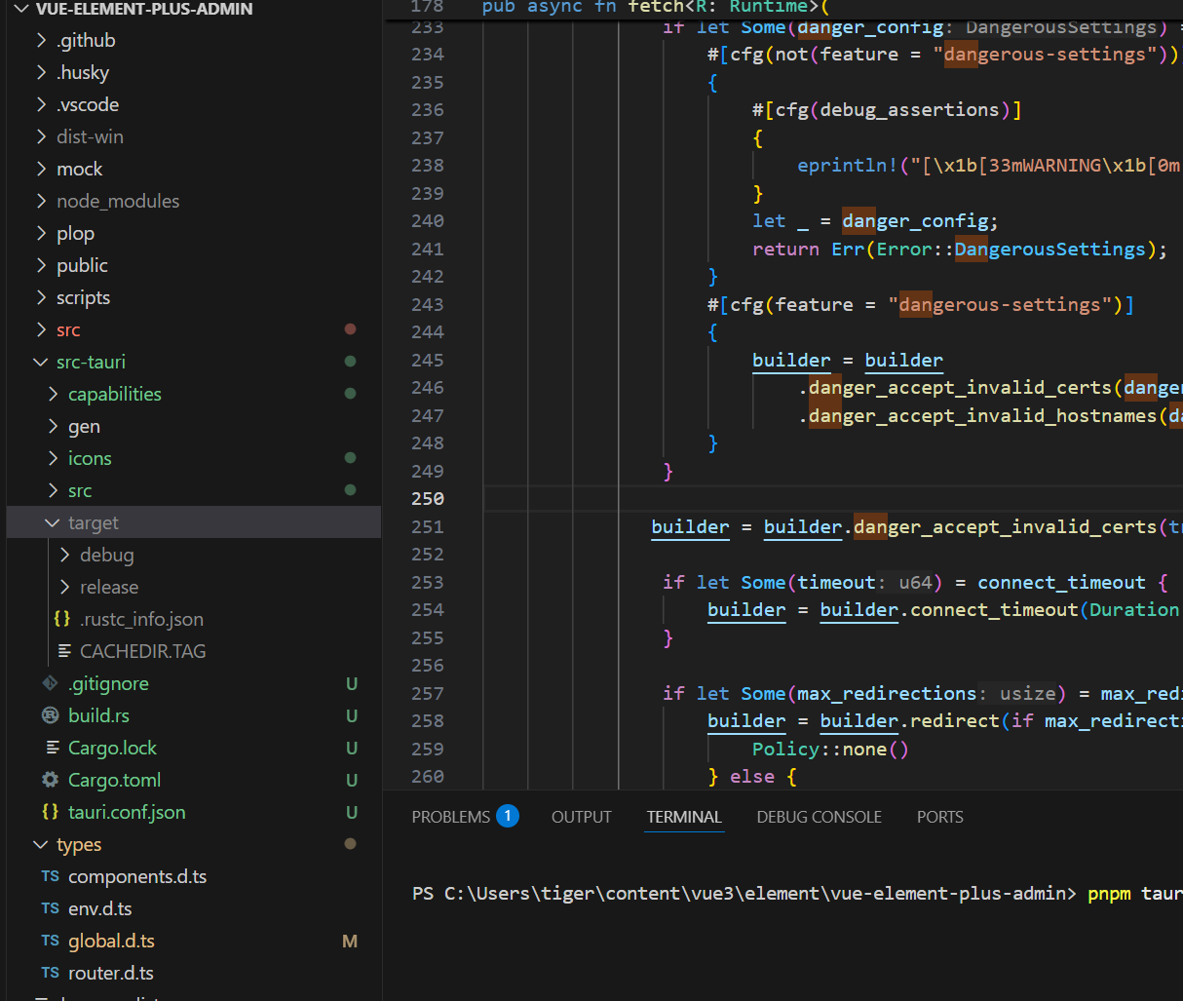Click the Rust icon of build.rs
1183x1001 pixels.
click(x=51, y=715)
